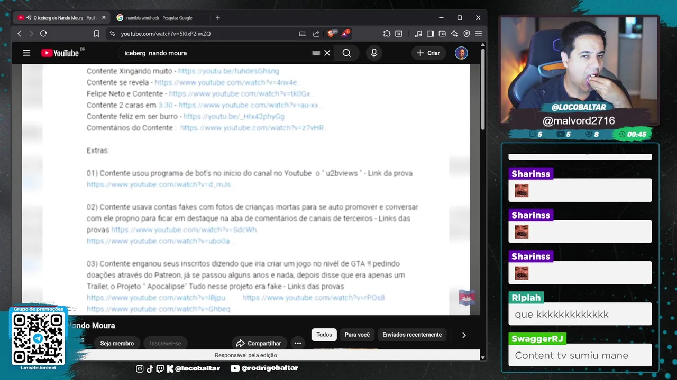The width and height of the screenshot is (677, 380).
Task: Open proof link ending v=rPOs8
Action: coord(314,298)
